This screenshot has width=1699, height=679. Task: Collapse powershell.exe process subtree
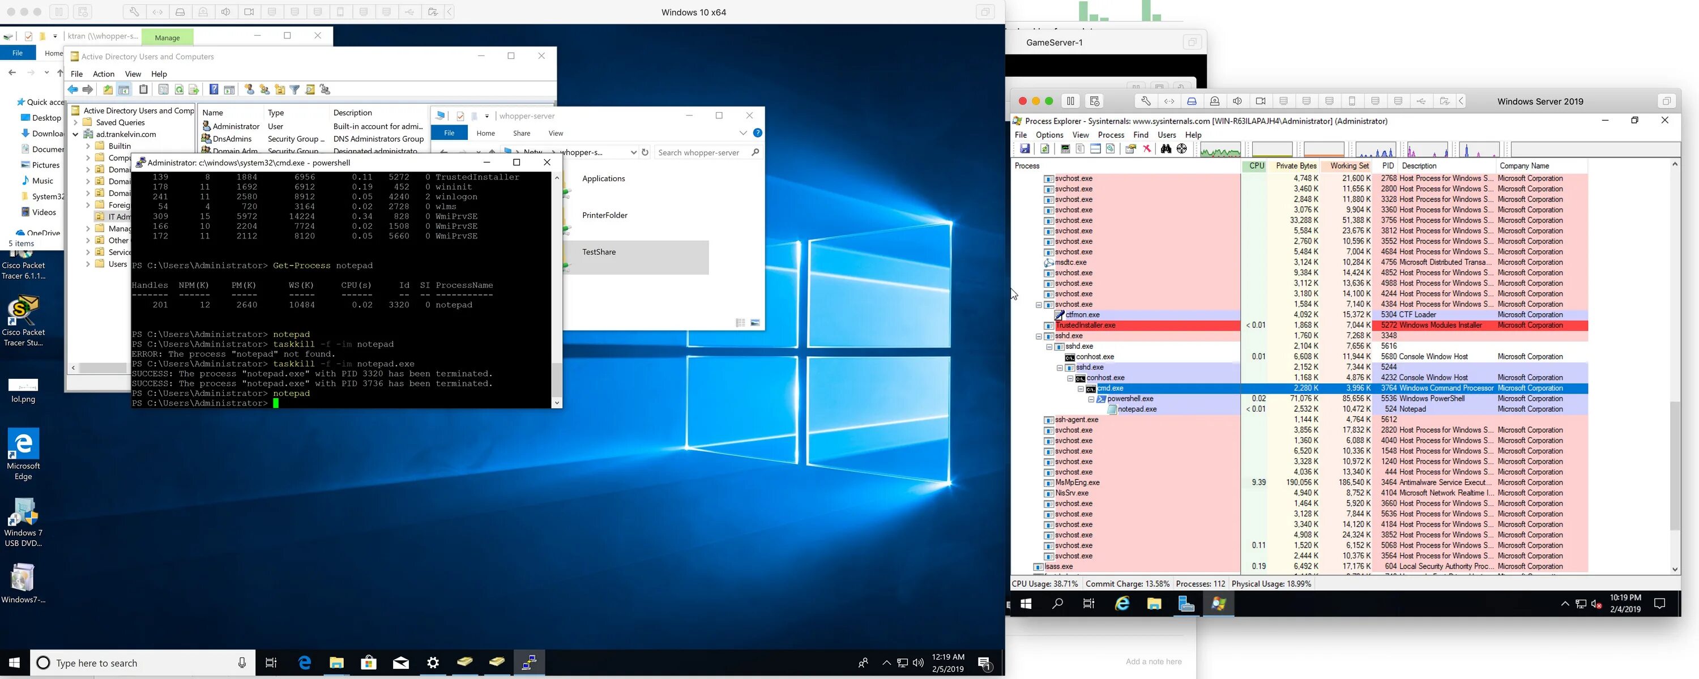[x=1091, y=399]
